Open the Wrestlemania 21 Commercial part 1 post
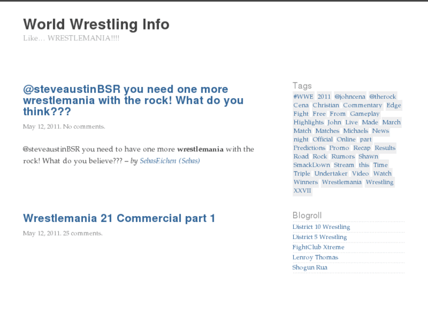The image size is (428, 320). point(119,218)
